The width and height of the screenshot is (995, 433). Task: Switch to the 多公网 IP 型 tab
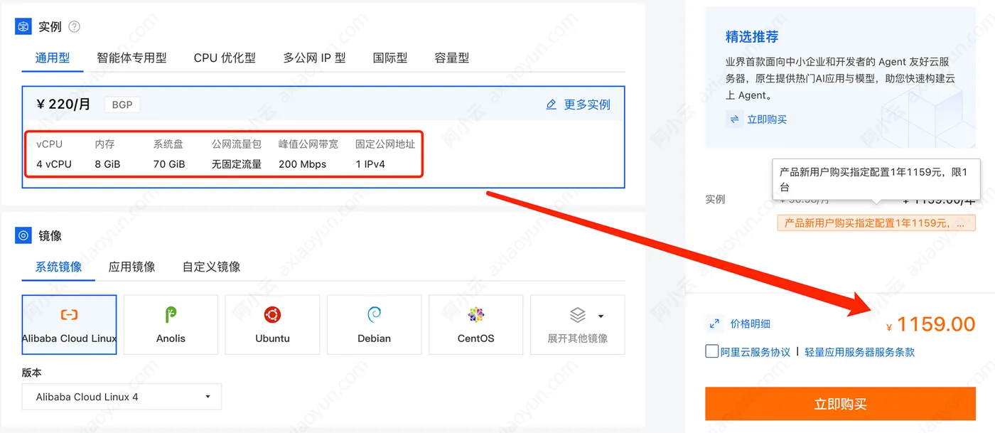tap(314, 58)
